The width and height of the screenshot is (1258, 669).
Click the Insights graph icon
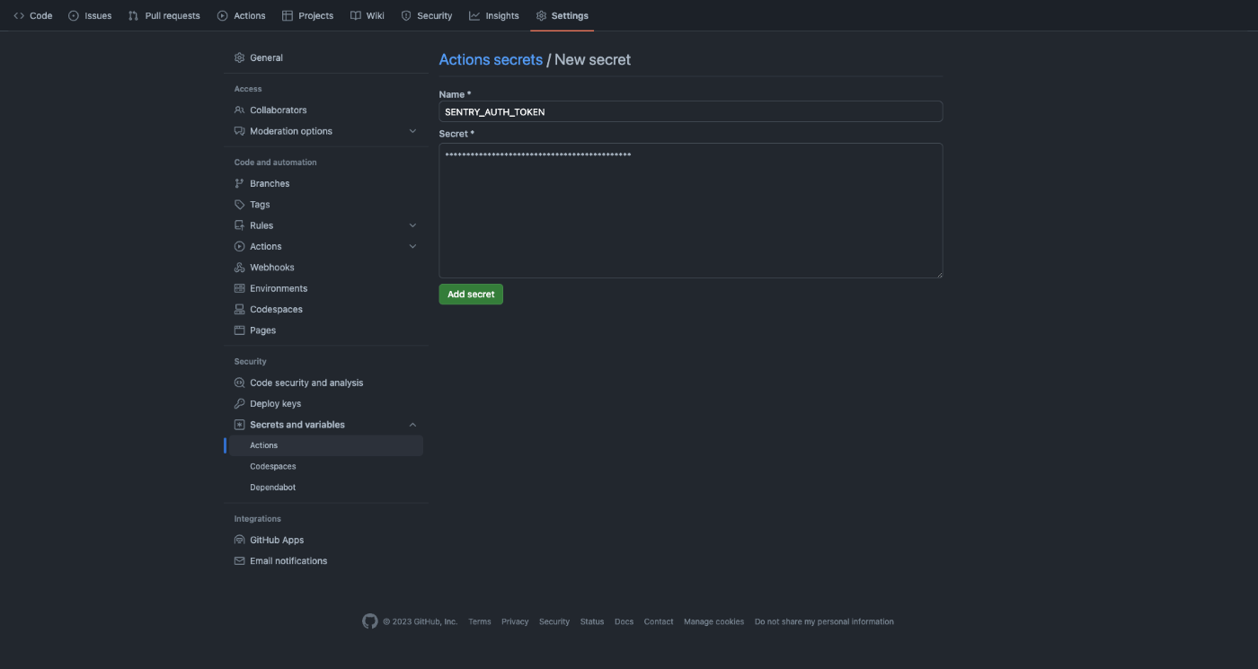(x=474, y=16)
